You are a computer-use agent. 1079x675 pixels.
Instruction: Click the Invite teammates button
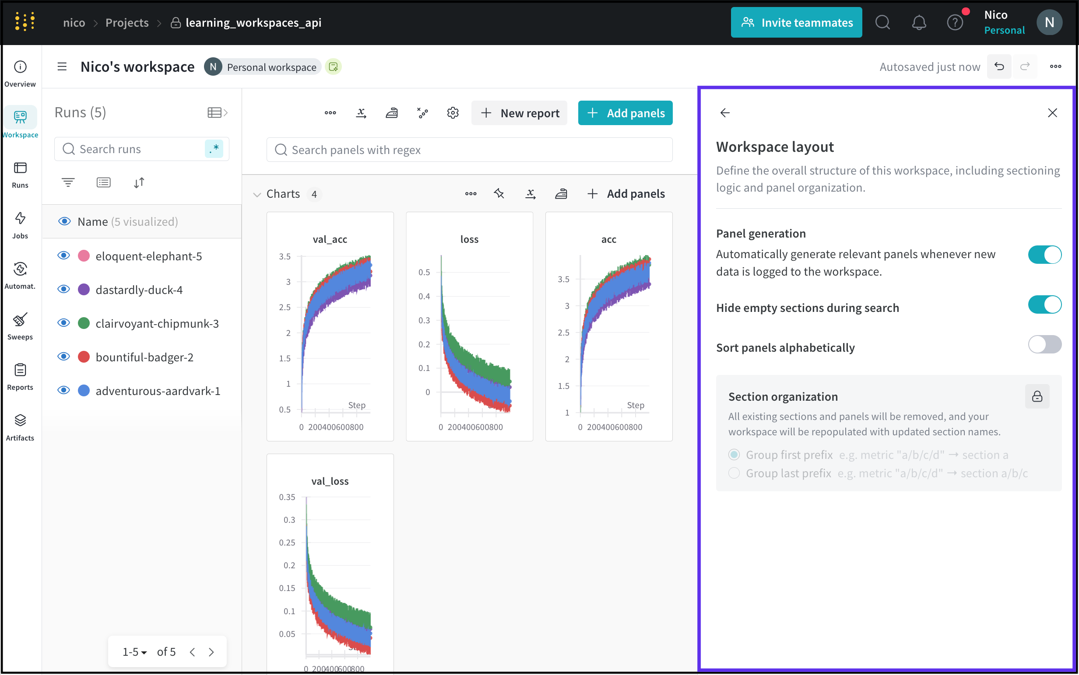point(796,22)
